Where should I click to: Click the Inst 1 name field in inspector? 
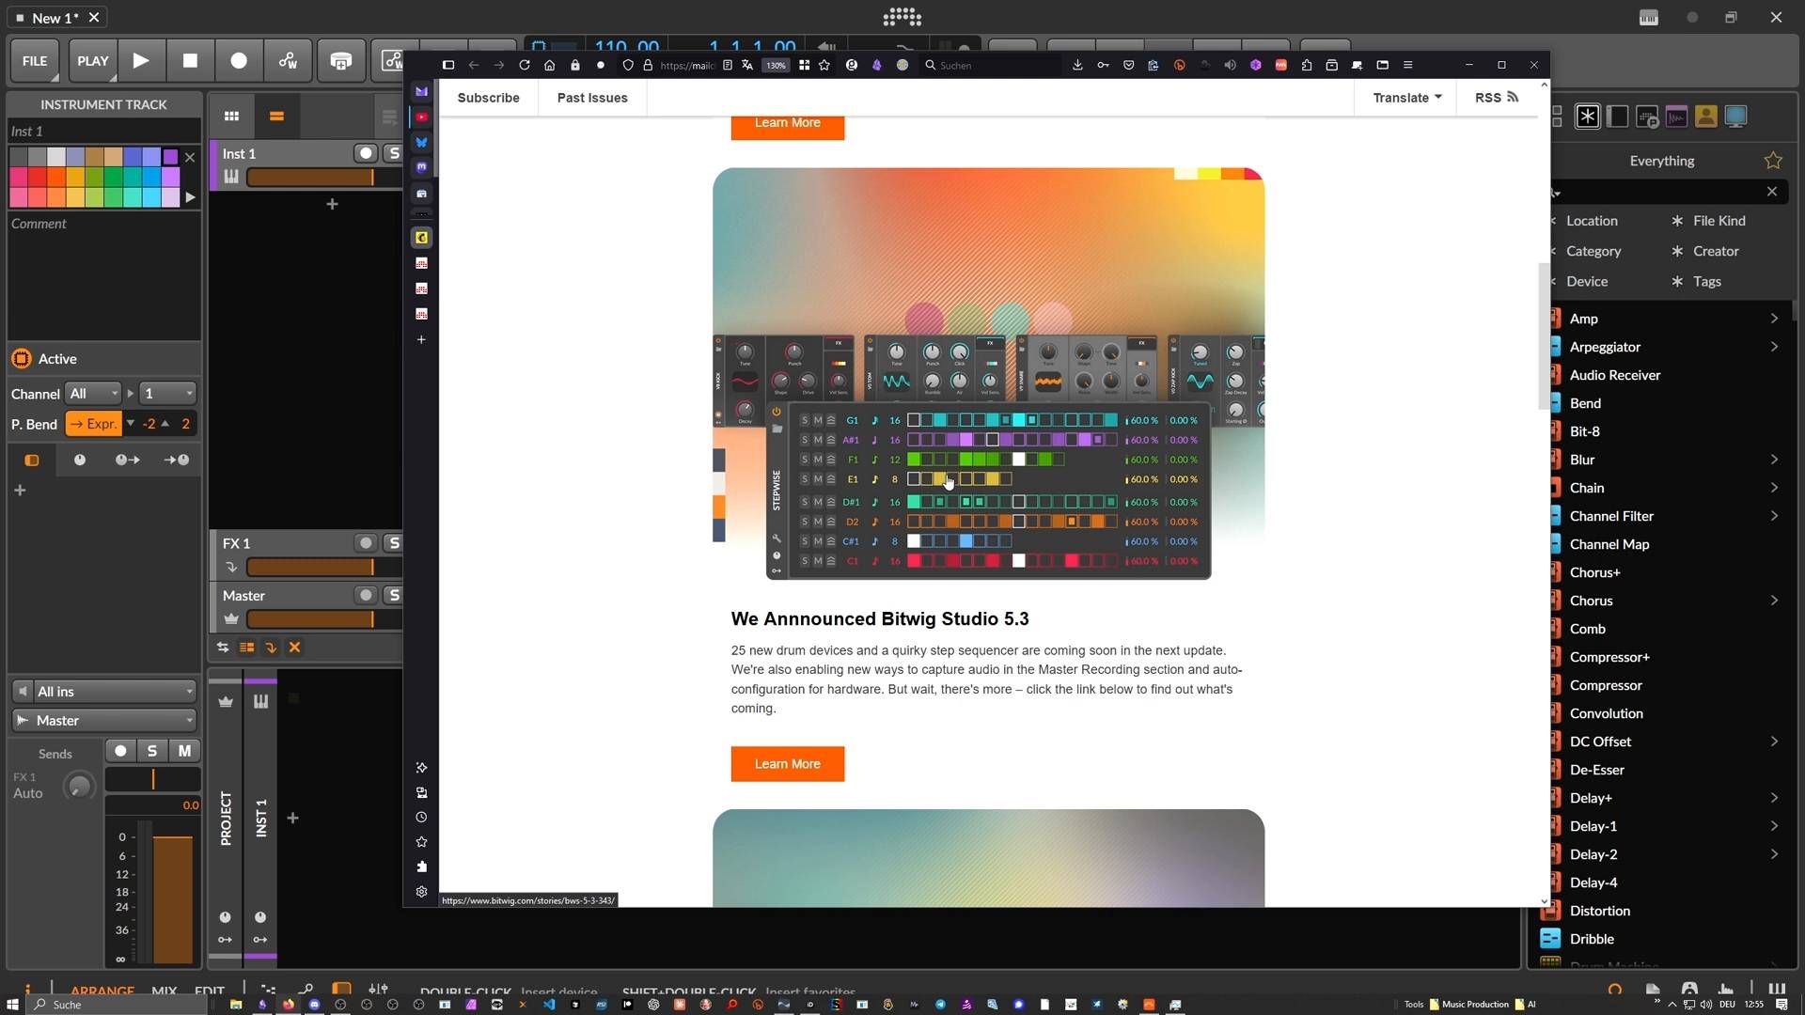coord(103,132)
